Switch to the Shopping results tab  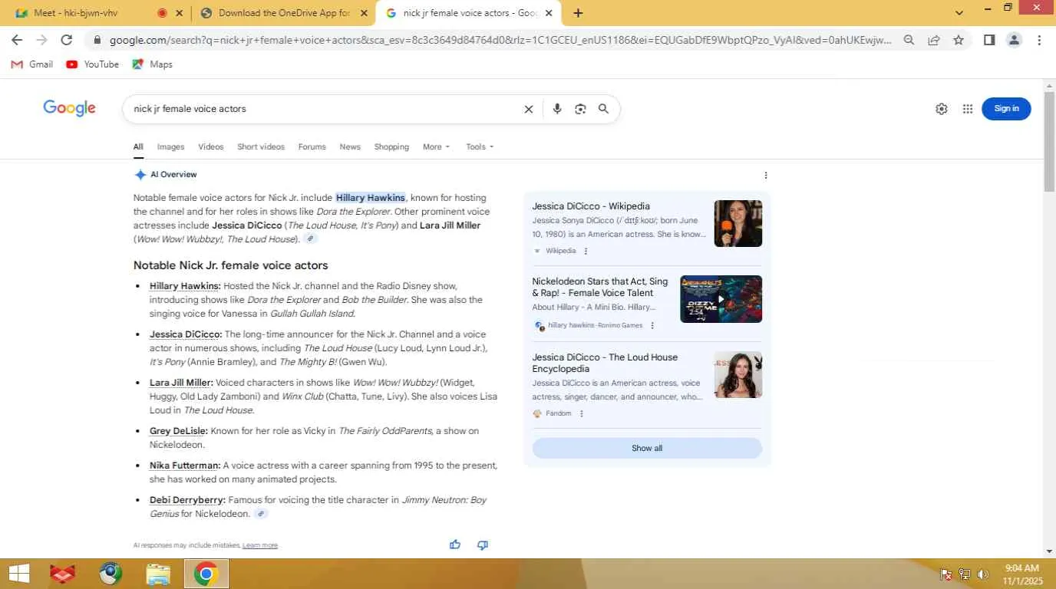pyautogui.click(x=391, y=146)
